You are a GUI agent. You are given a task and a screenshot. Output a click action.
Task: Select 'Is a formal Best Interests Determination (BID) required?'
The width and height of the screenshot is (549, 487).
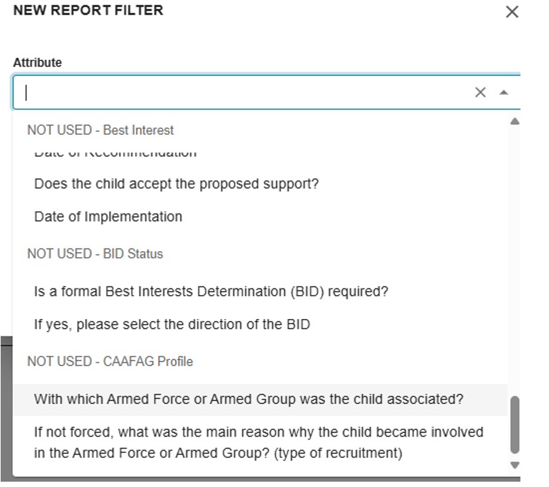211,291
